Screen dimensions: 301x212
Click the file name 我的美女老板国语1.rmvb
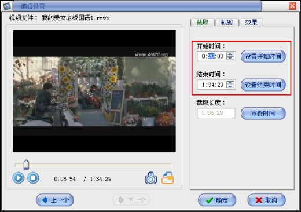[75, 18]
